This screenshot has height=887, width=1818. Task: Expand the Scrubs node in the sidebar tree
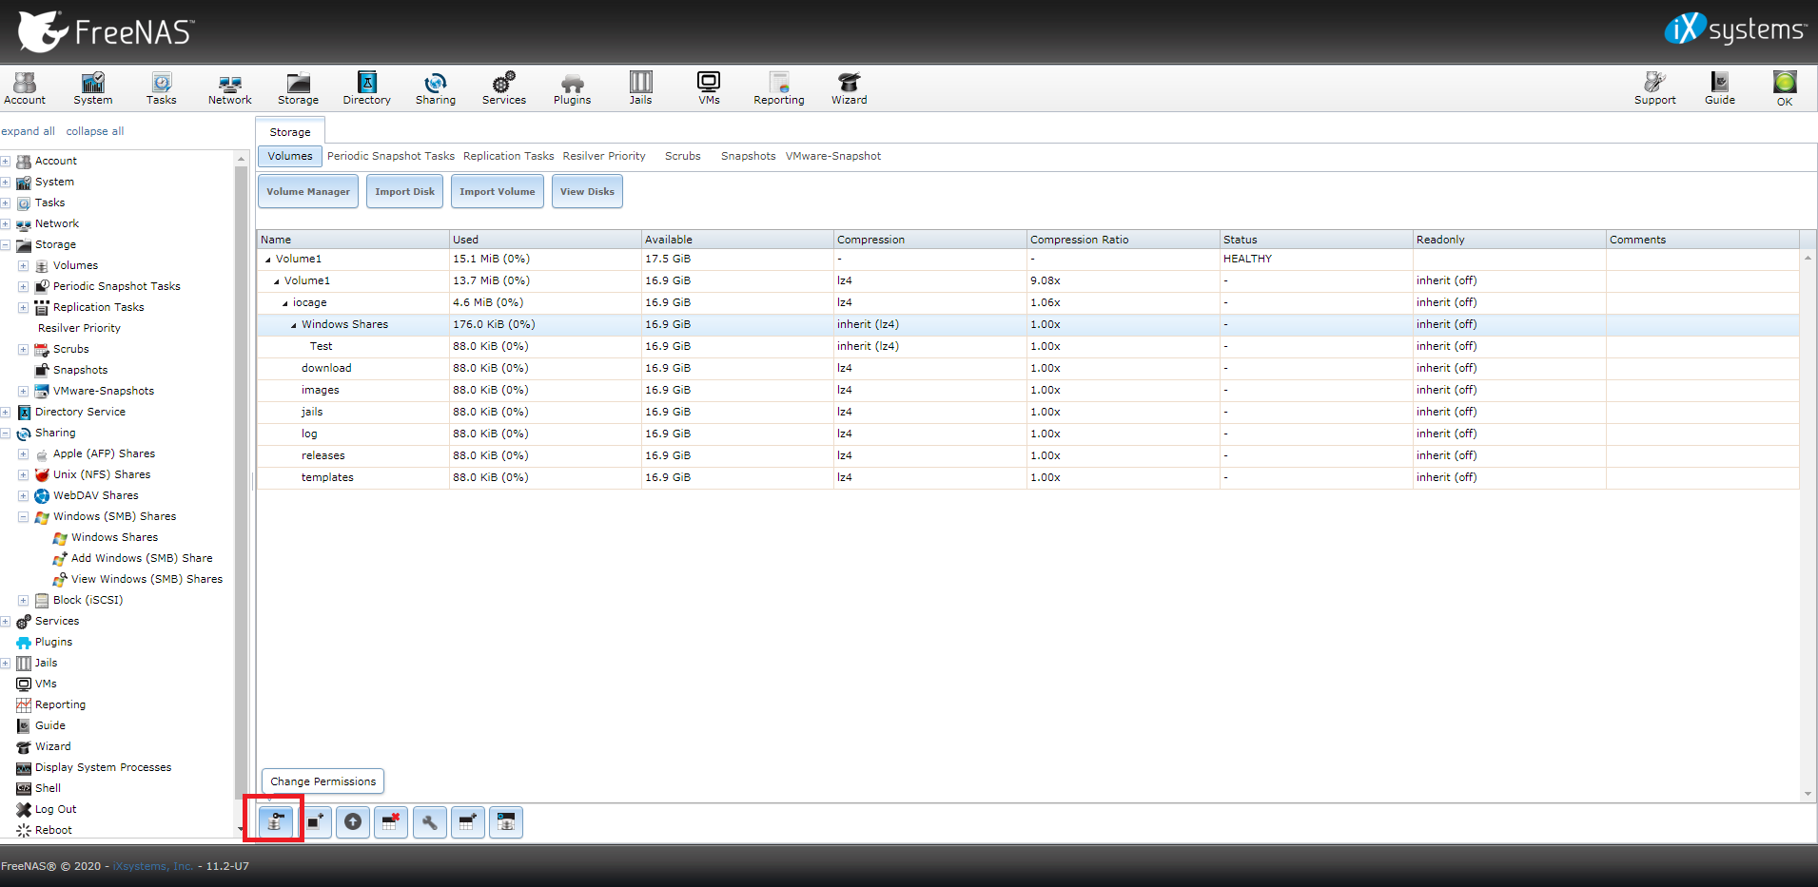(x=24, y=350)
